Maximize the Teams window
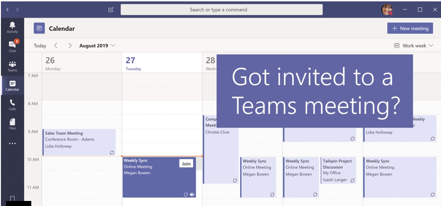Viewport: 441px width, 206px height. pos(420,10)
